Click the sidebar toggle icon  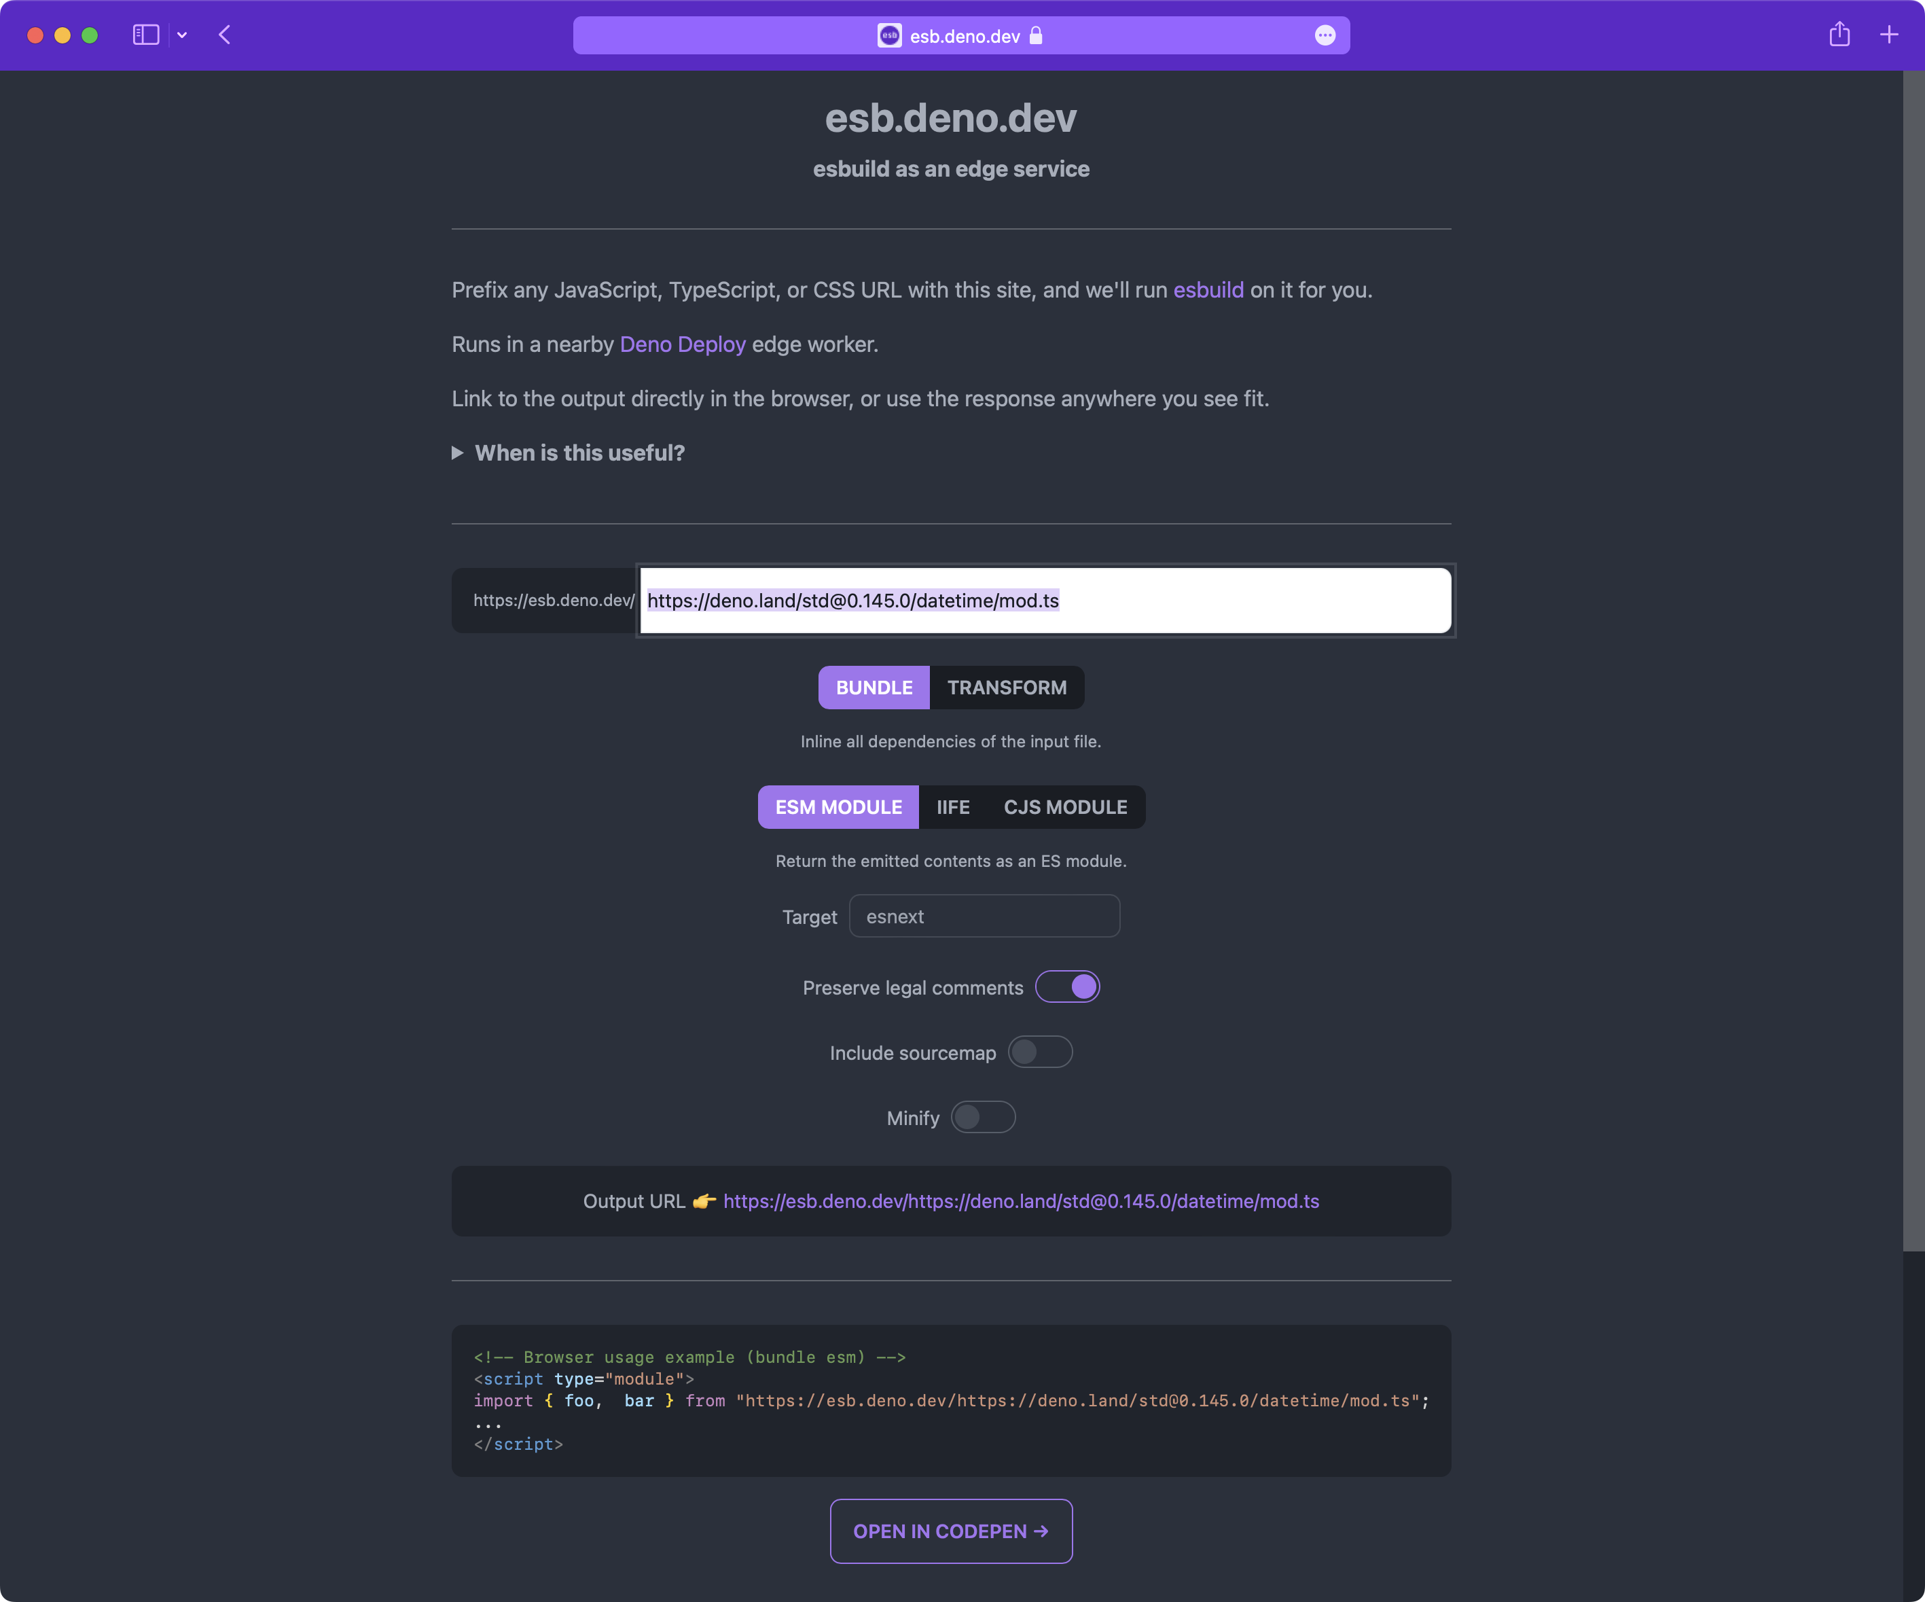(146, 35)
